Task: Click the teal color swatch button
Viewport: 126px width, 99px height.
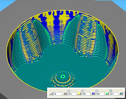Action: [121, 94]
